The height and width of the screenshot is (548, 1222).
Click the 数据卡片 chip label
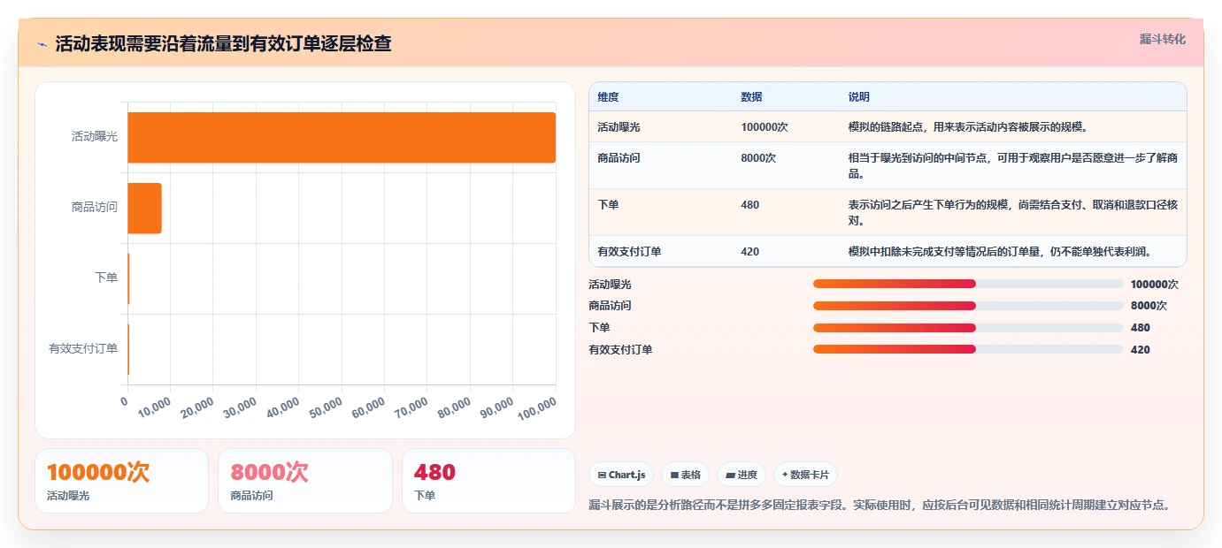point(810,476)
